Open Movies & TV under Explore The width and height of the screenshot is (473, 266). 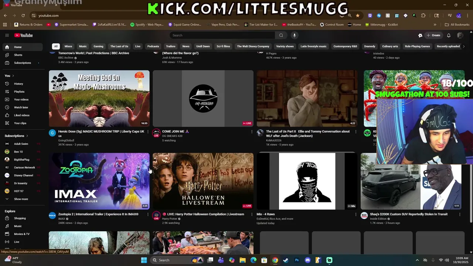coord(22,234)
